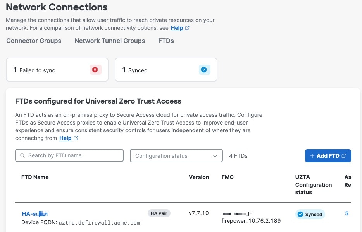The width and height of the screenshot is (362, 232).
Task: Click the external link icon on Add FTD
Action: click(x=344, y=156)
